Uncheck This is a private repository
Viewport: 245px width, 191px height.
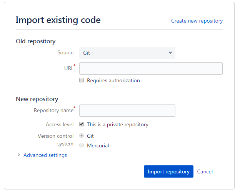pyautogui.click(x=82, y=124)
